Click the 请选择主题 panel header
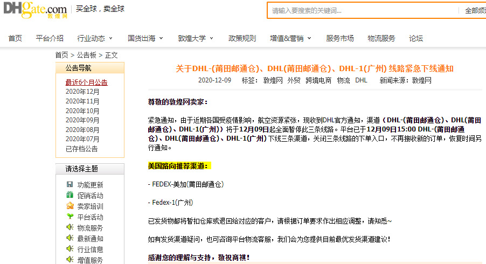This screenshot has height=264, width=486. coord(90,169)
